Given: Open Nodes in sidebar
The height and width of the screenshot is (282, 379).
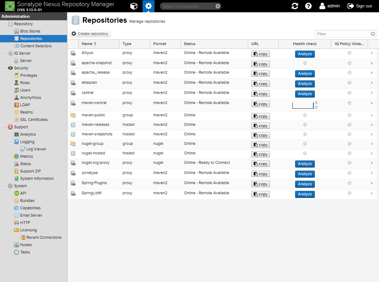Looking at the screenshot, I should (26, 245).
